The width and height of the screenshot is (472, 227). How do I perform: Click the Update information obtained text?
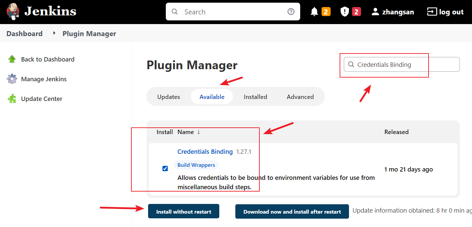[412, 210]
